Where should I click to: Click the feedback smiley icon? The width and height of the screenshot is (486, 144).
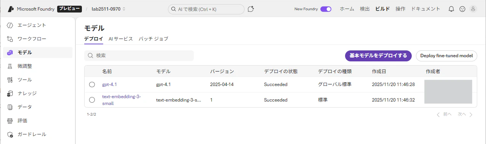click(462, 9)
